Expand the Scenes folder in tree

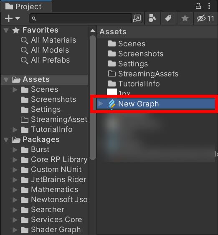point(15,90)
